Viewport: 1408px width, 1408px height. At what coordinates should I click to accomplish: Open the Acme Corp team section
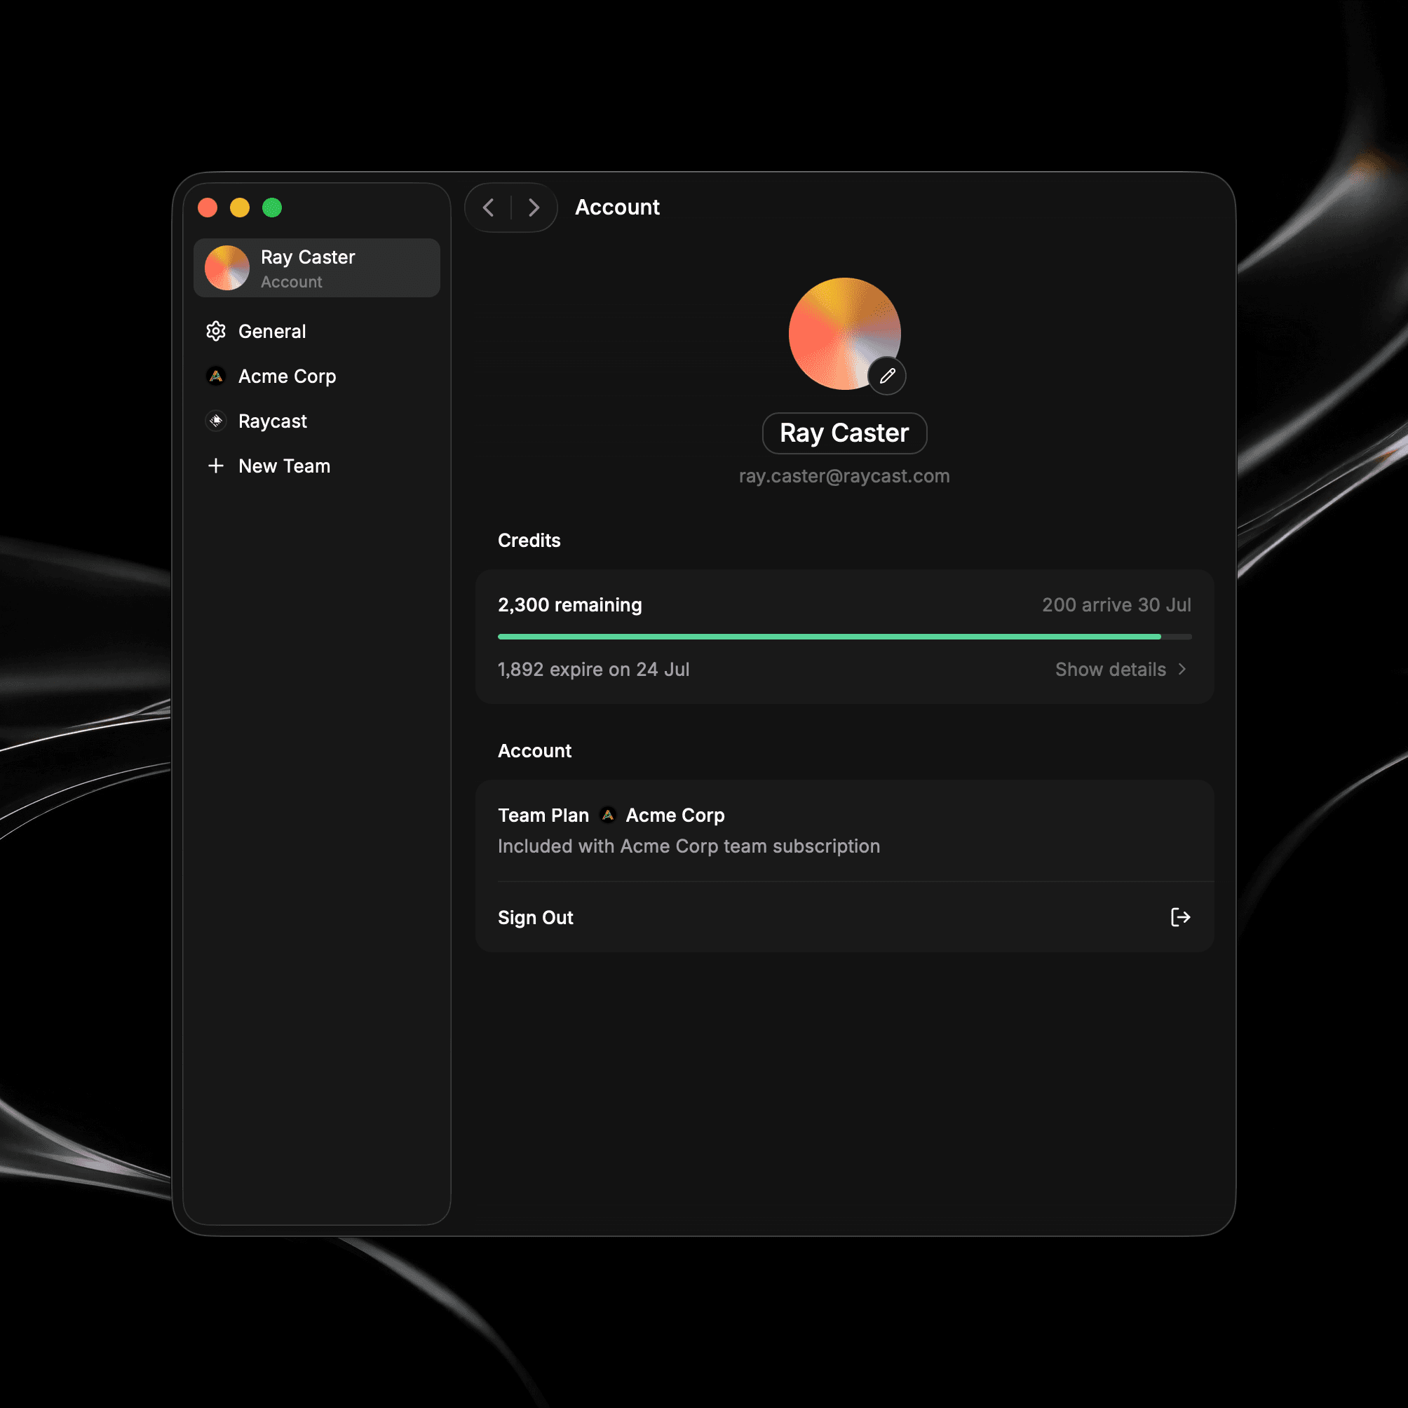(317, 376)
